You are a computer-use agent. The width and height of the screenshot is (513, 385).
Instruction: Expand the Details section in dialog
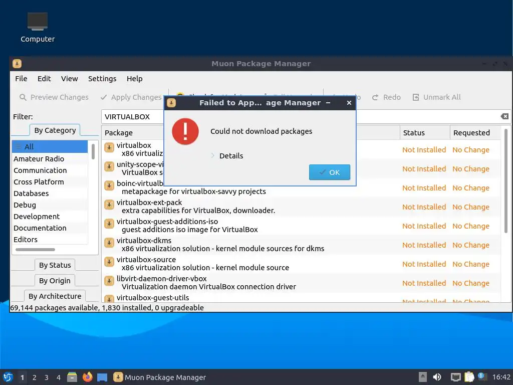[x=227, y=156]
